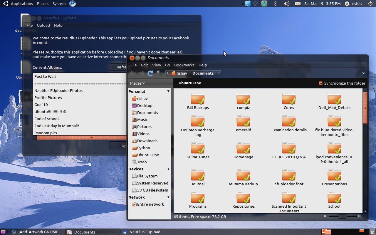Screen dimensions: 376x235
Task: Open the Examination details folder
Action: point(289,124)
